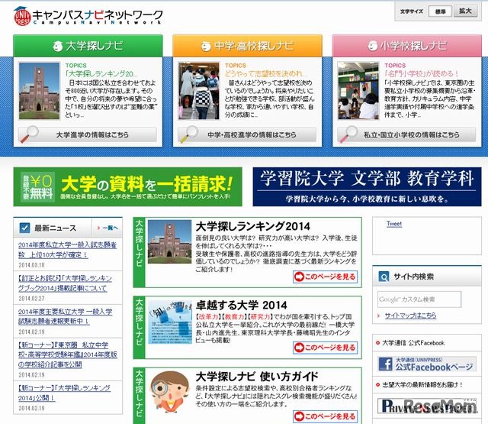The height and width of the screenshot is (424, 488).
Task: Click red arrow icon in ranking 2014 page button
Action: [x=299, y=277]
